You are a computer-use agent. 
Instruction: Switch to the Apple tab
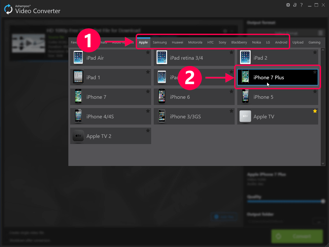coord(143,42)
